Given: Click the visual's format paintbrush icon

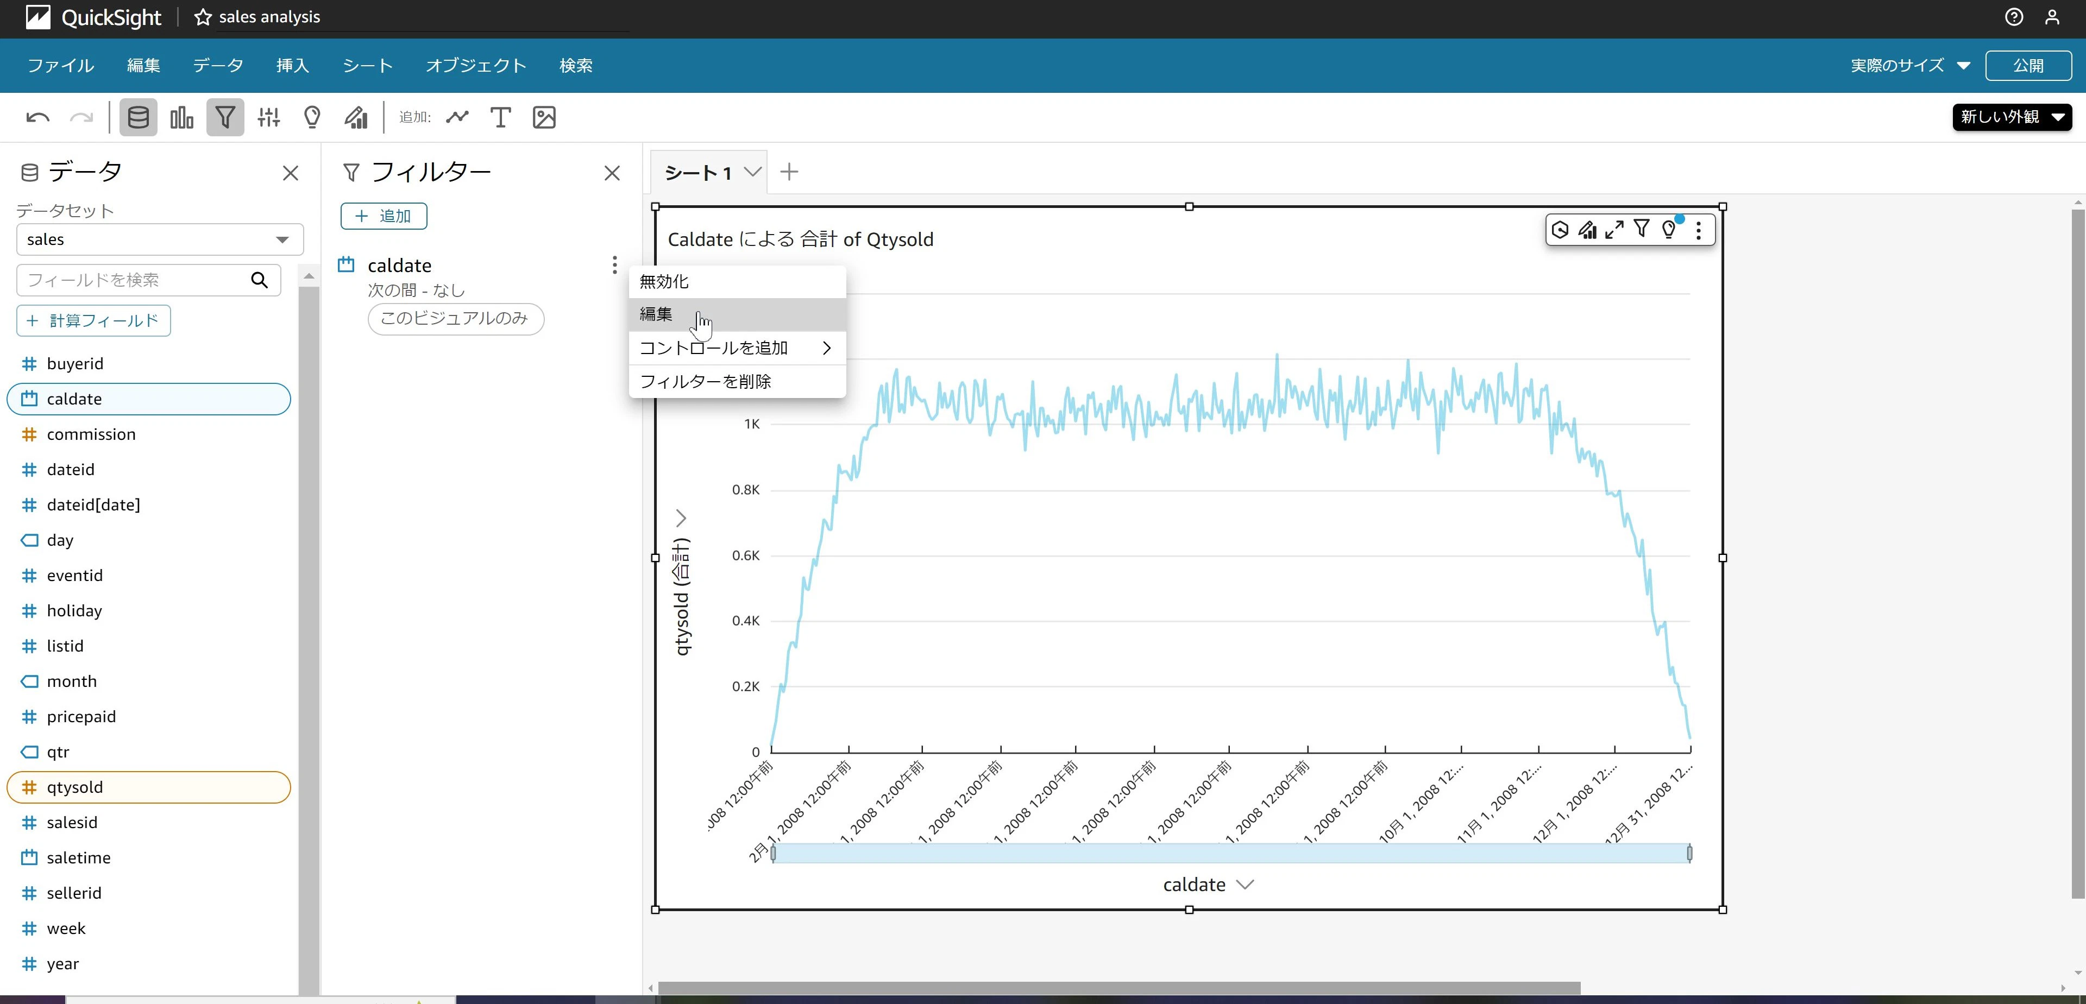Looking at the screenshot, I should (x=1587, y=230).
